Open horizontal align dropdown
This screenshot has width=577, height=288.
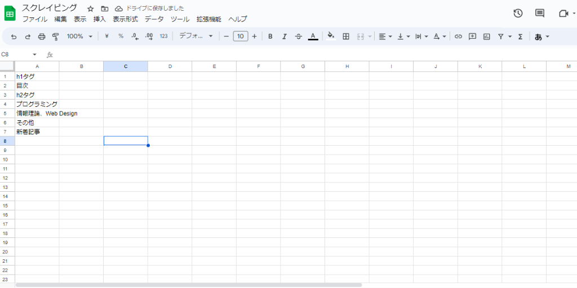point(385,37)
